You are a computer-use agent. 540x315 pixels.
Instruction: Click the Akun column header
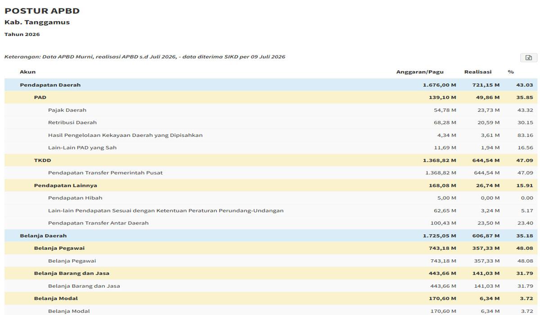pos(27,72)
